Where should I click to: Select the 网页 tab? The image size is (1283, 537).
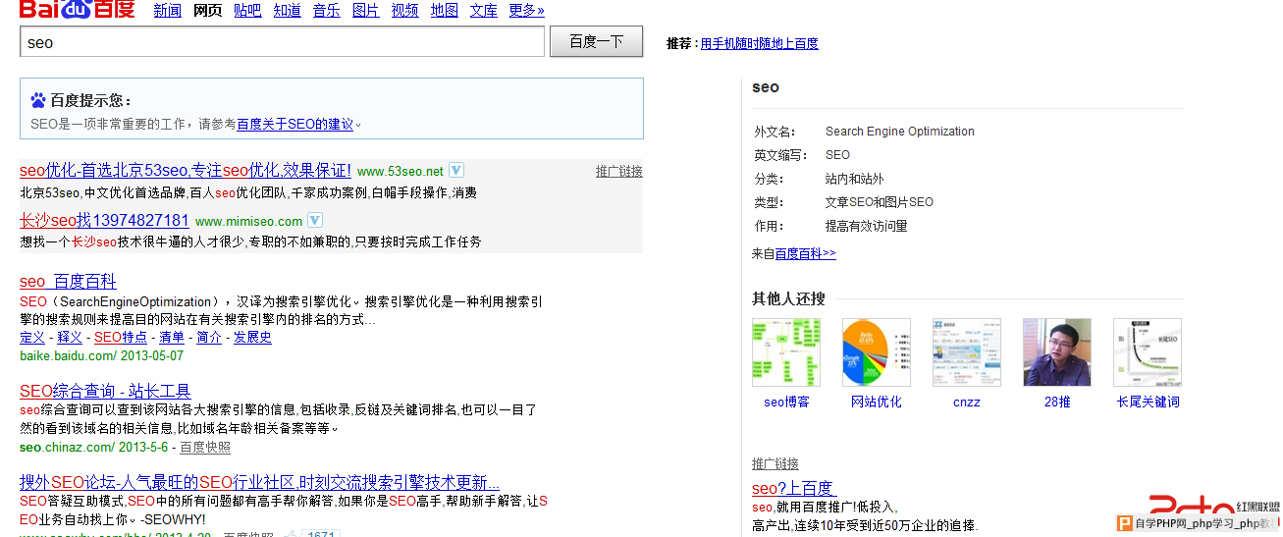point(208,11)
